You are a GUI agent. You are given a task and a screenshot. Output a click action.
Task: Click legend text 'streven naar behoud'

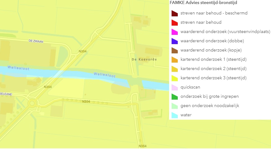(201, 23)
